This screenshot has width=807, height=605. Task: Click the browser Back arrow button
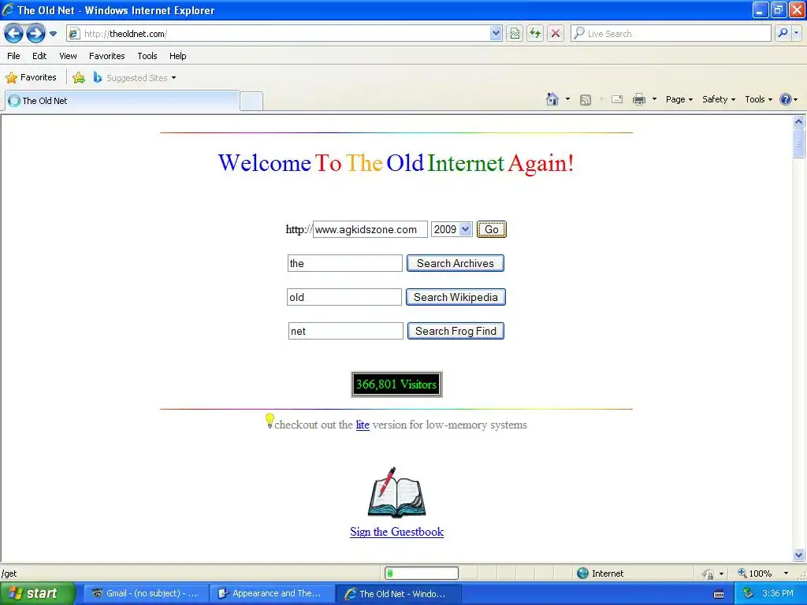pos(14,34)
